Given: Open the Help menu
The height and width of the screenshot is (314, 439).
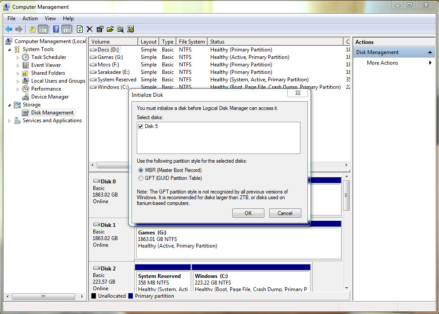Looking at the screenshot, I should 68,18.
